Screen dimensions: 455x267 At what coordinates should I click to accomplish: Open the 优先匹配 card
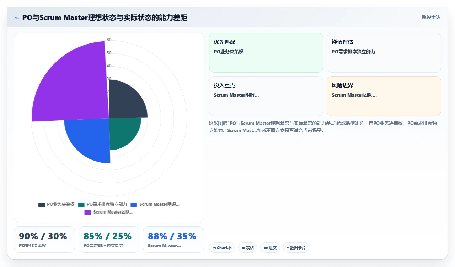[266, 53]
